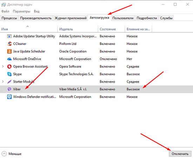Click the Opera Browser Assistant icon
Screen dimensions: 193x159
[x=9, y=66]
